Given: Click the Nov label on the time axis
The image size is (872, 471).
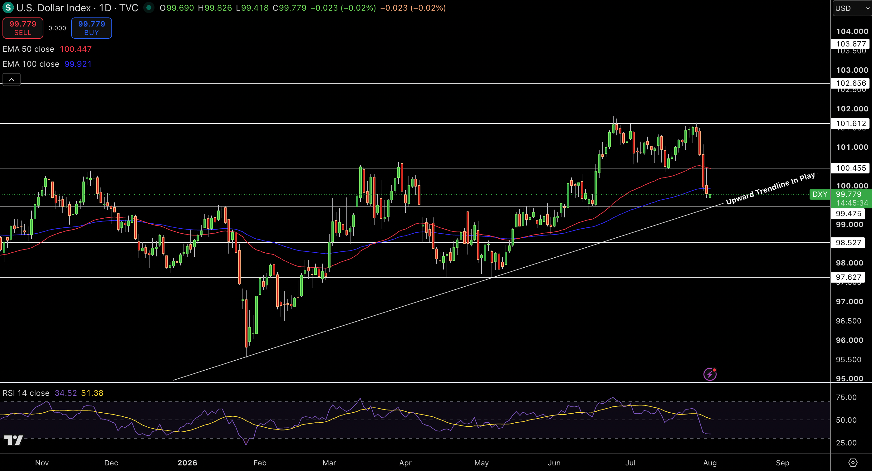Looking at the screenshot, I should point(42,463).
